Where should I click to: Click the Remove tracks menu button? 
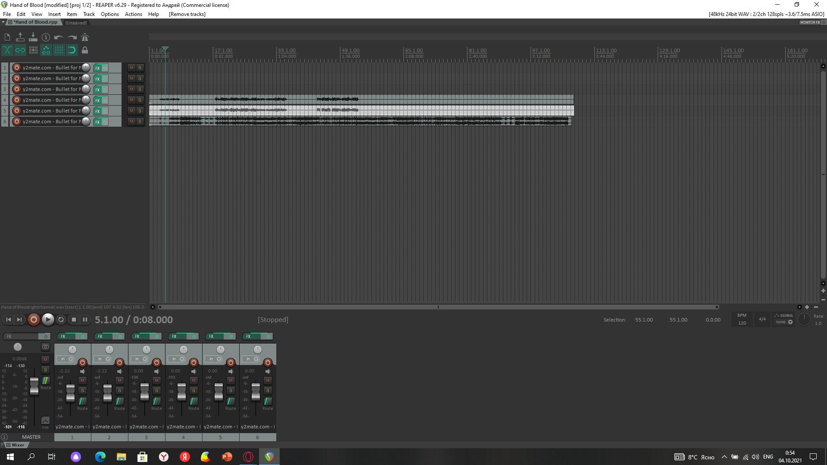click(x=187, y=14)
